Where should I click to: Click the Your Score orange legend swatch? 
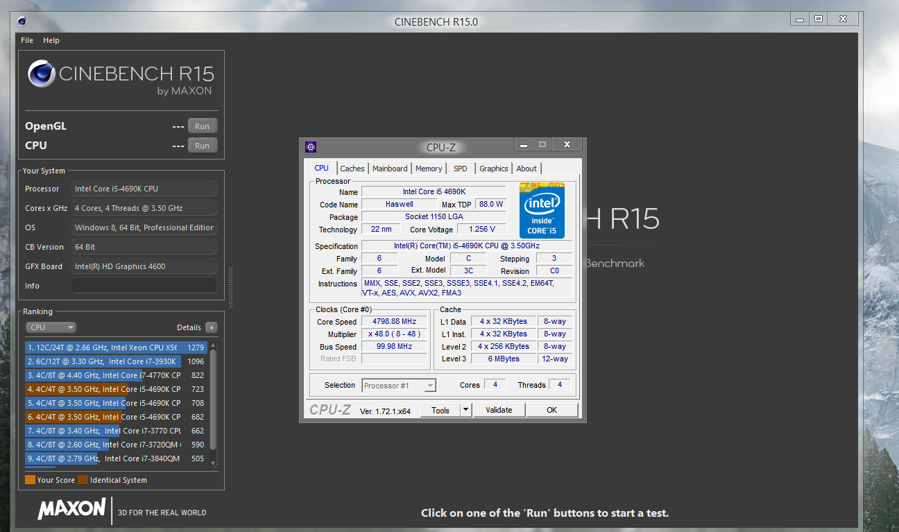[30, 480]
